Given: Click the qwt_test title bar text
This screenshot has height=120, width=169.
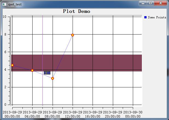Looking at the screenshot, I should click(x=15, y=4).
